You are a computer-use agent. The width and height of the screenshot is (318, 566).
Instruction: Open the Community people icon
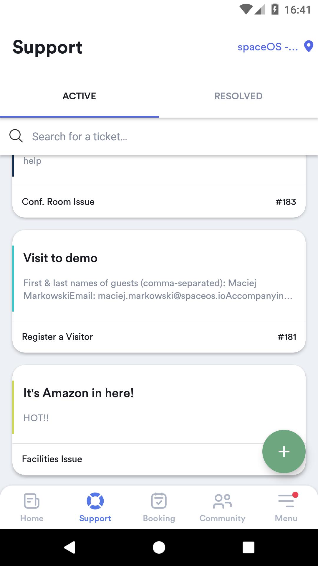(x=222, y=501)
